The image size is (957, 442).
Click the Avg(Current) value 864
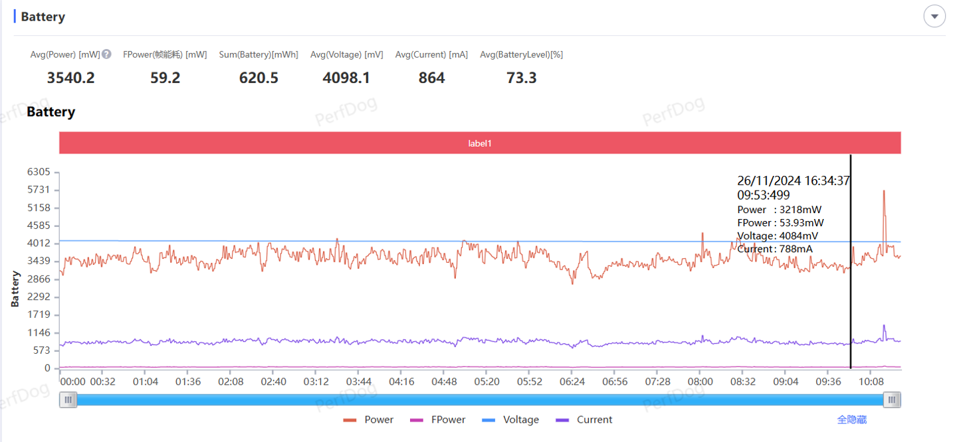tap(431, 78)
